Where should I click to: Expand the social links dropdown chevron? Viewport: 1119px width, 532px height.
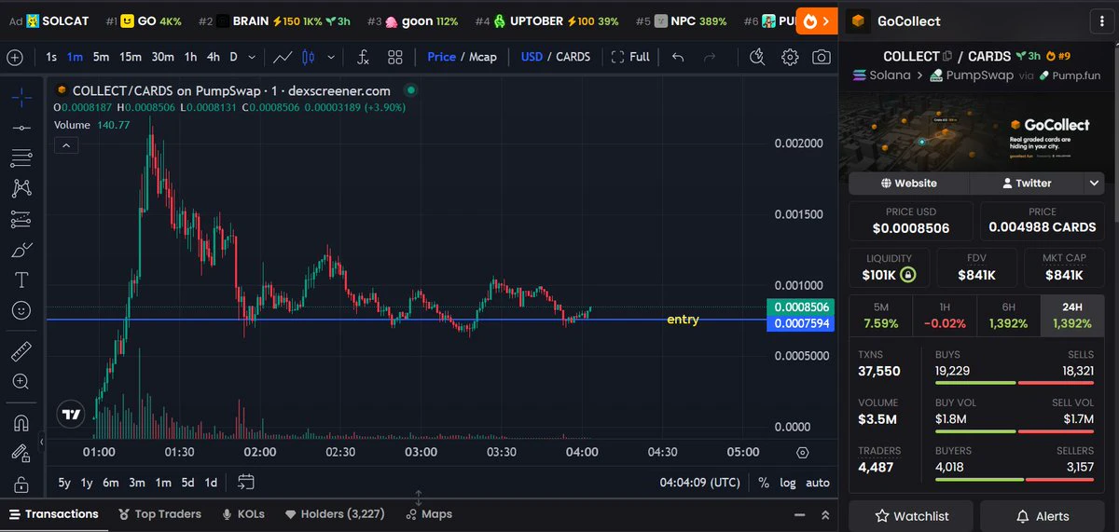1095,184
